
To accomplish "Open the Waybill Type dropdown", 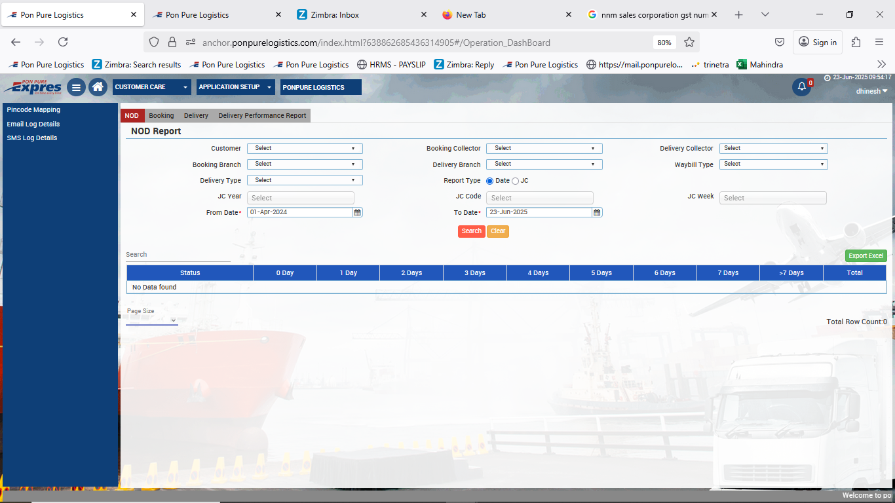I will [x=773, y=164].
